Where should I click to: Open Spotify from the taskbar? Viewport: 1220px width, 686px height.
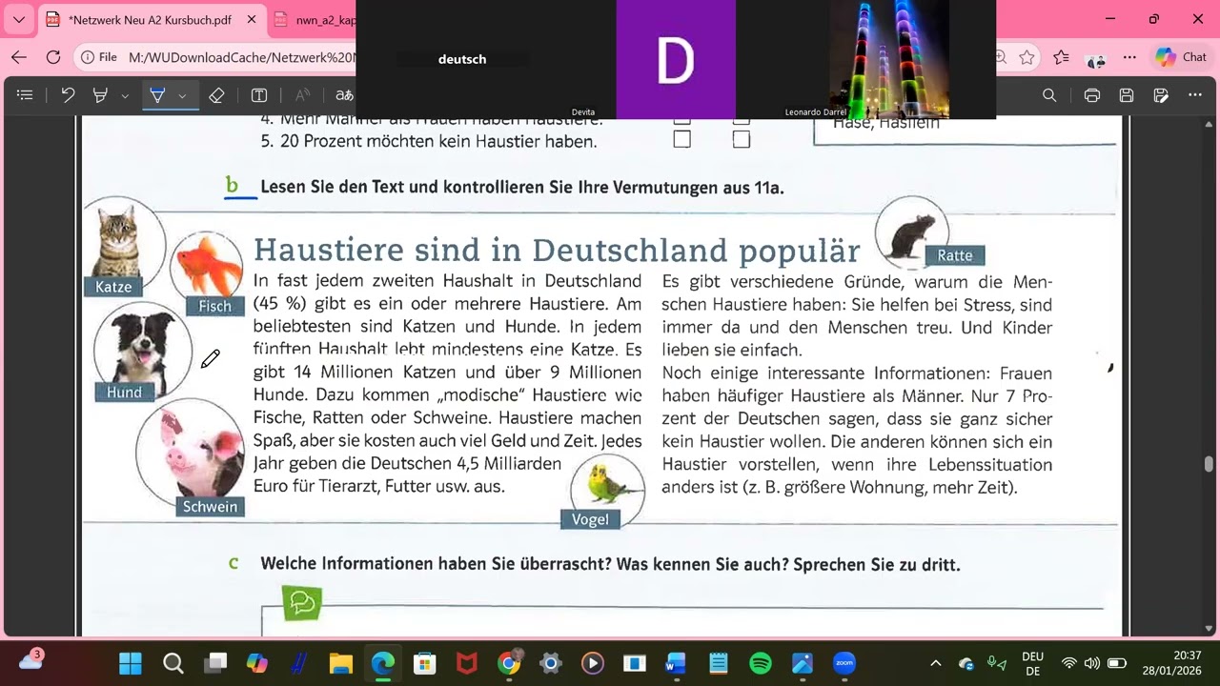(760, 663)
